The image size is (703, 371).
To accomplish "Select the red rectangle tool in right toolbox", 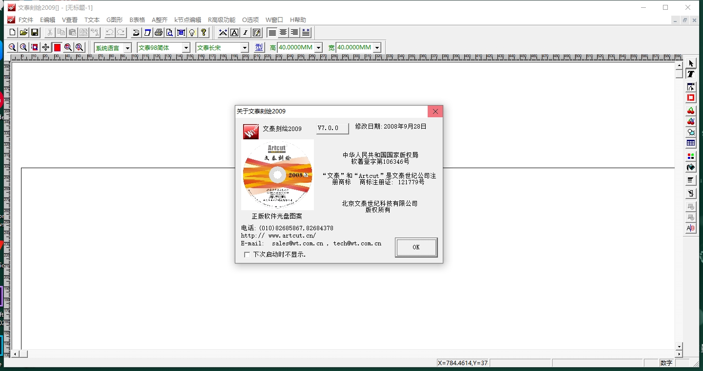I will [691, 98].
